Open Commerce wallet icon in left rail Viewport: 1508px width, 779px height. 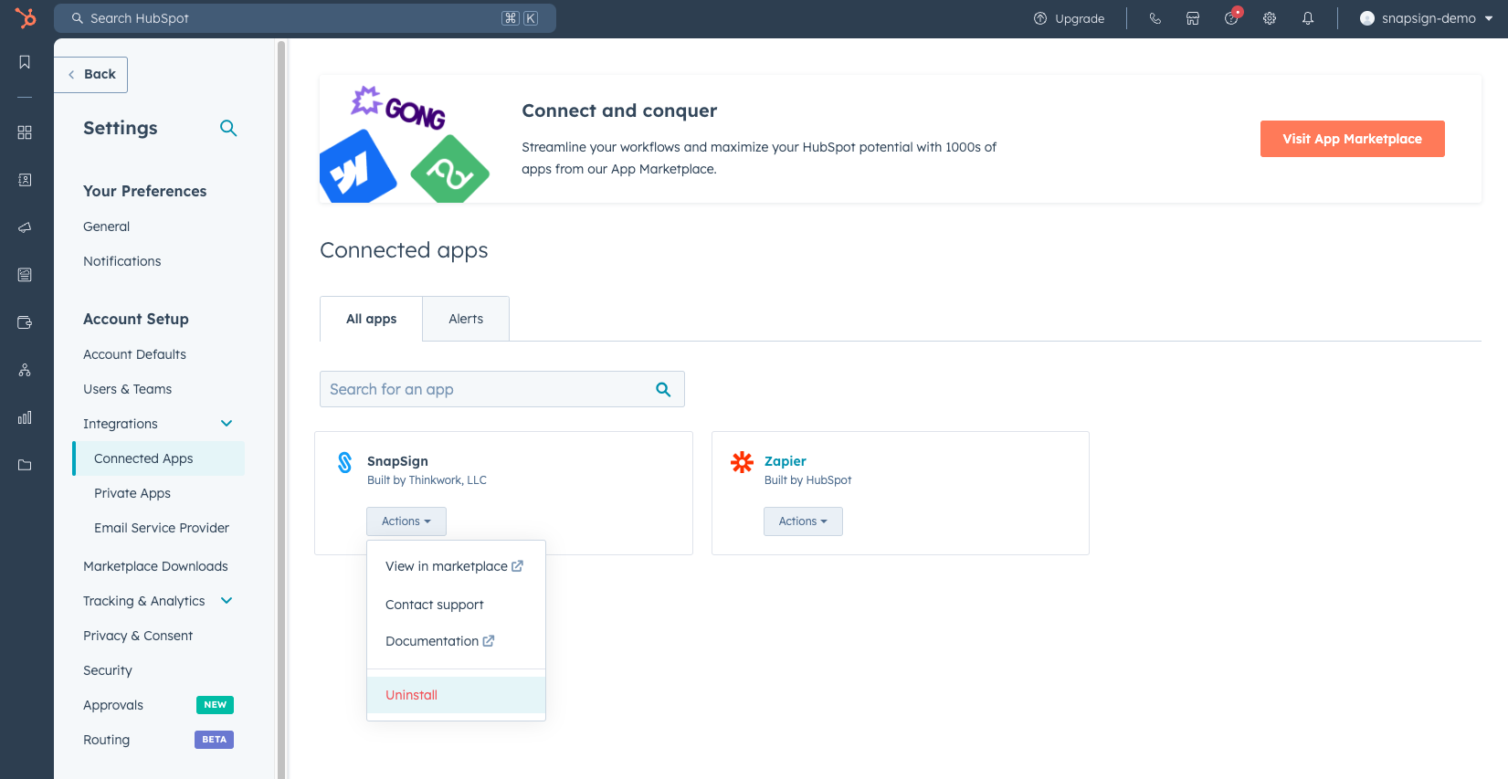tap(25, 322)
